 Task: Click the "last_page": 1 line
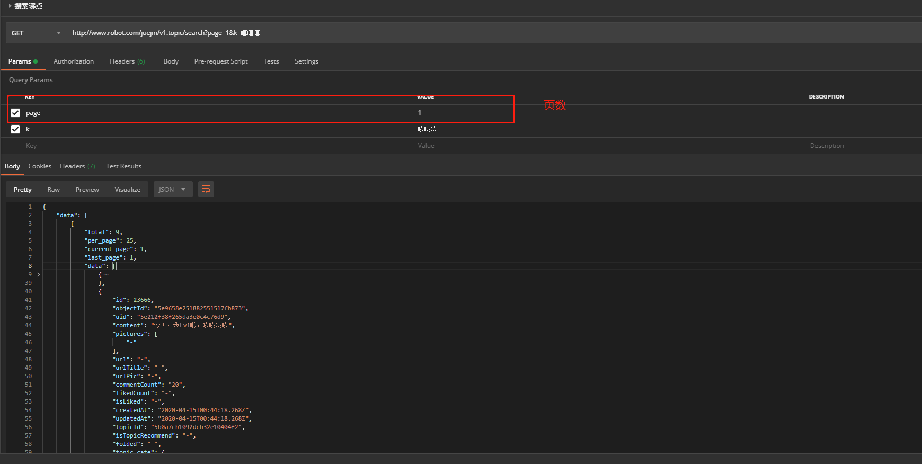[110, 257]
